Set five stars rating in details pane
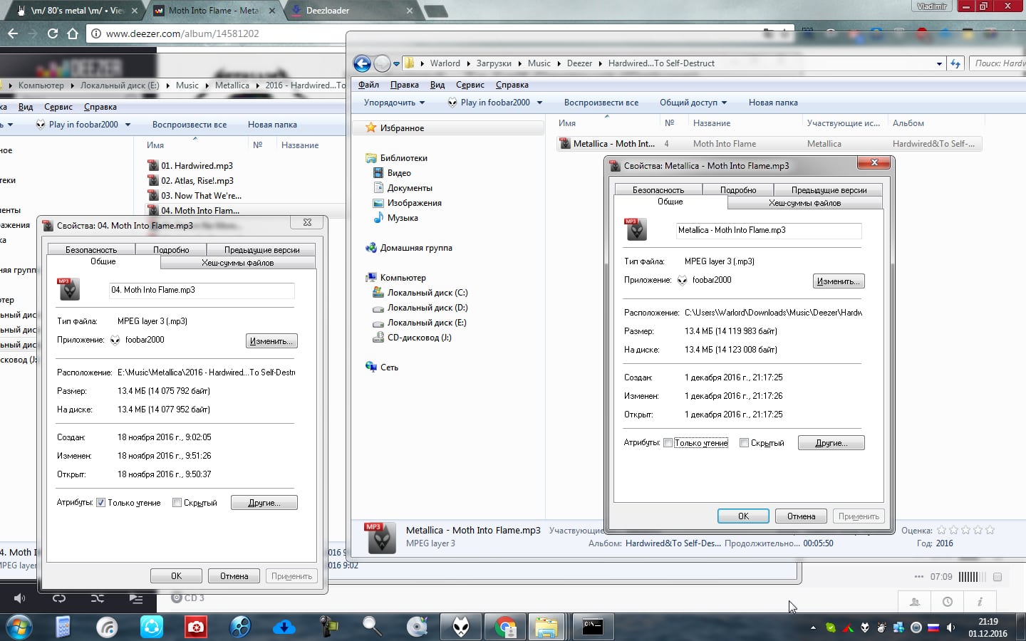Viewport: 1026px width, 641px height. tap(990, 530)
